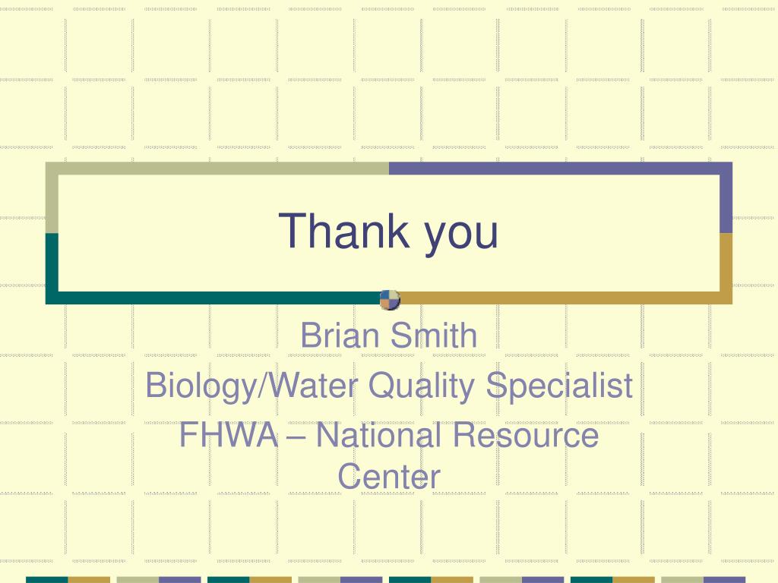
Task: Click rightmost purple segment in bottom color strip
Action: 724,580
